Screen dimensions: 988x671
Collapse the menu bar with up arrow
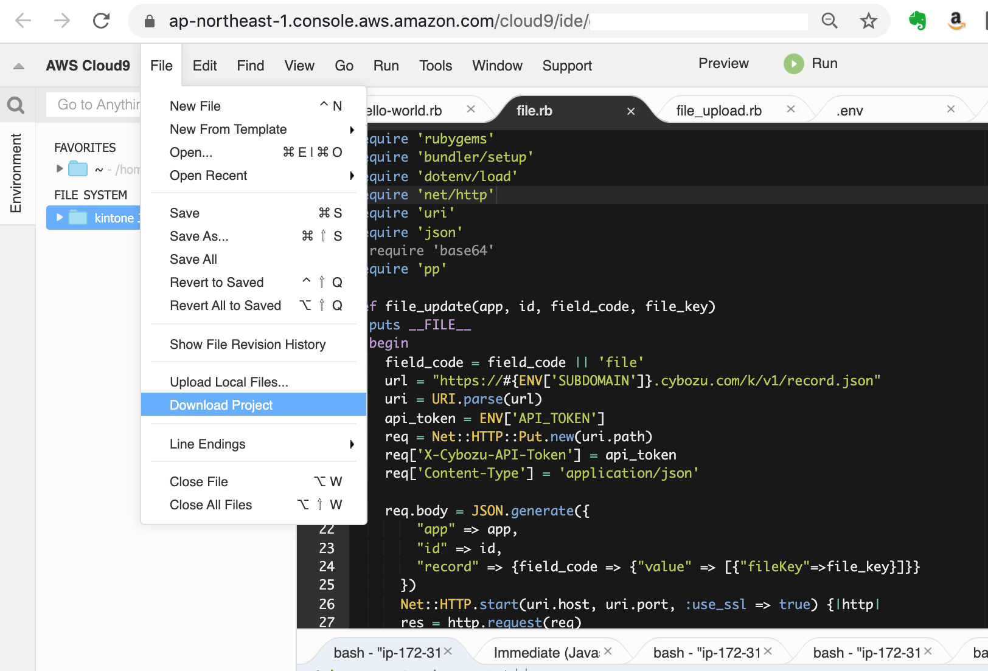[19, 66]
